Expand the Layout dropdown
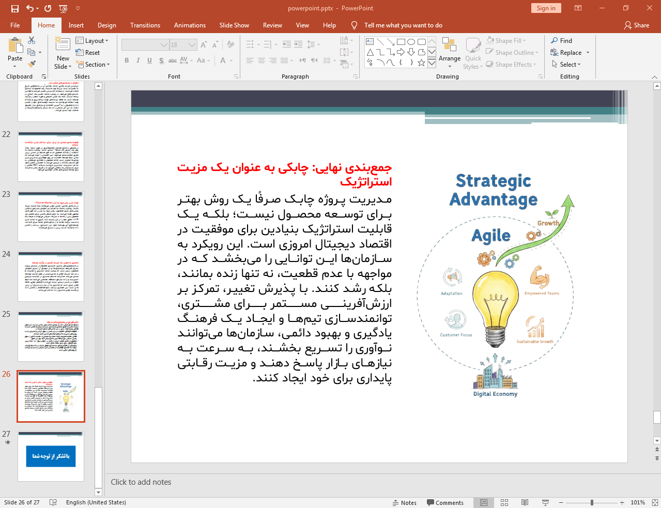 [92, 41]
